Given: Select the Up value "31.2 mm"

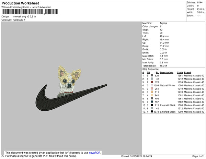Looking at the screenshot, I should point(164,43).
